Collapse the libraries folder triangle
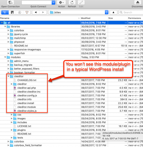 pyautogui.click(x=5, y=27)
